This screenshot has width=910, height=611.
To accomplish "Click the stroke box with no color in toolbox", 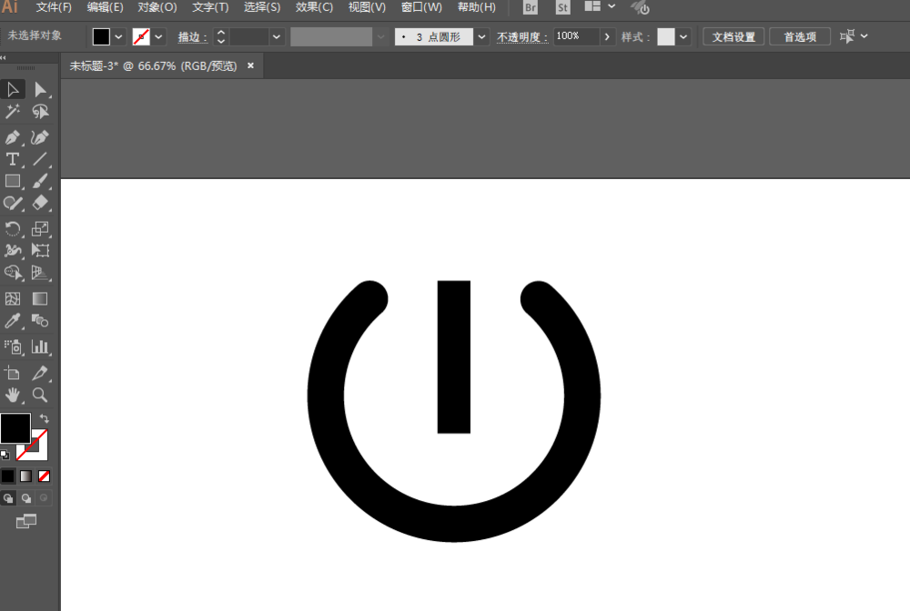I will click(x=38, y=451).
